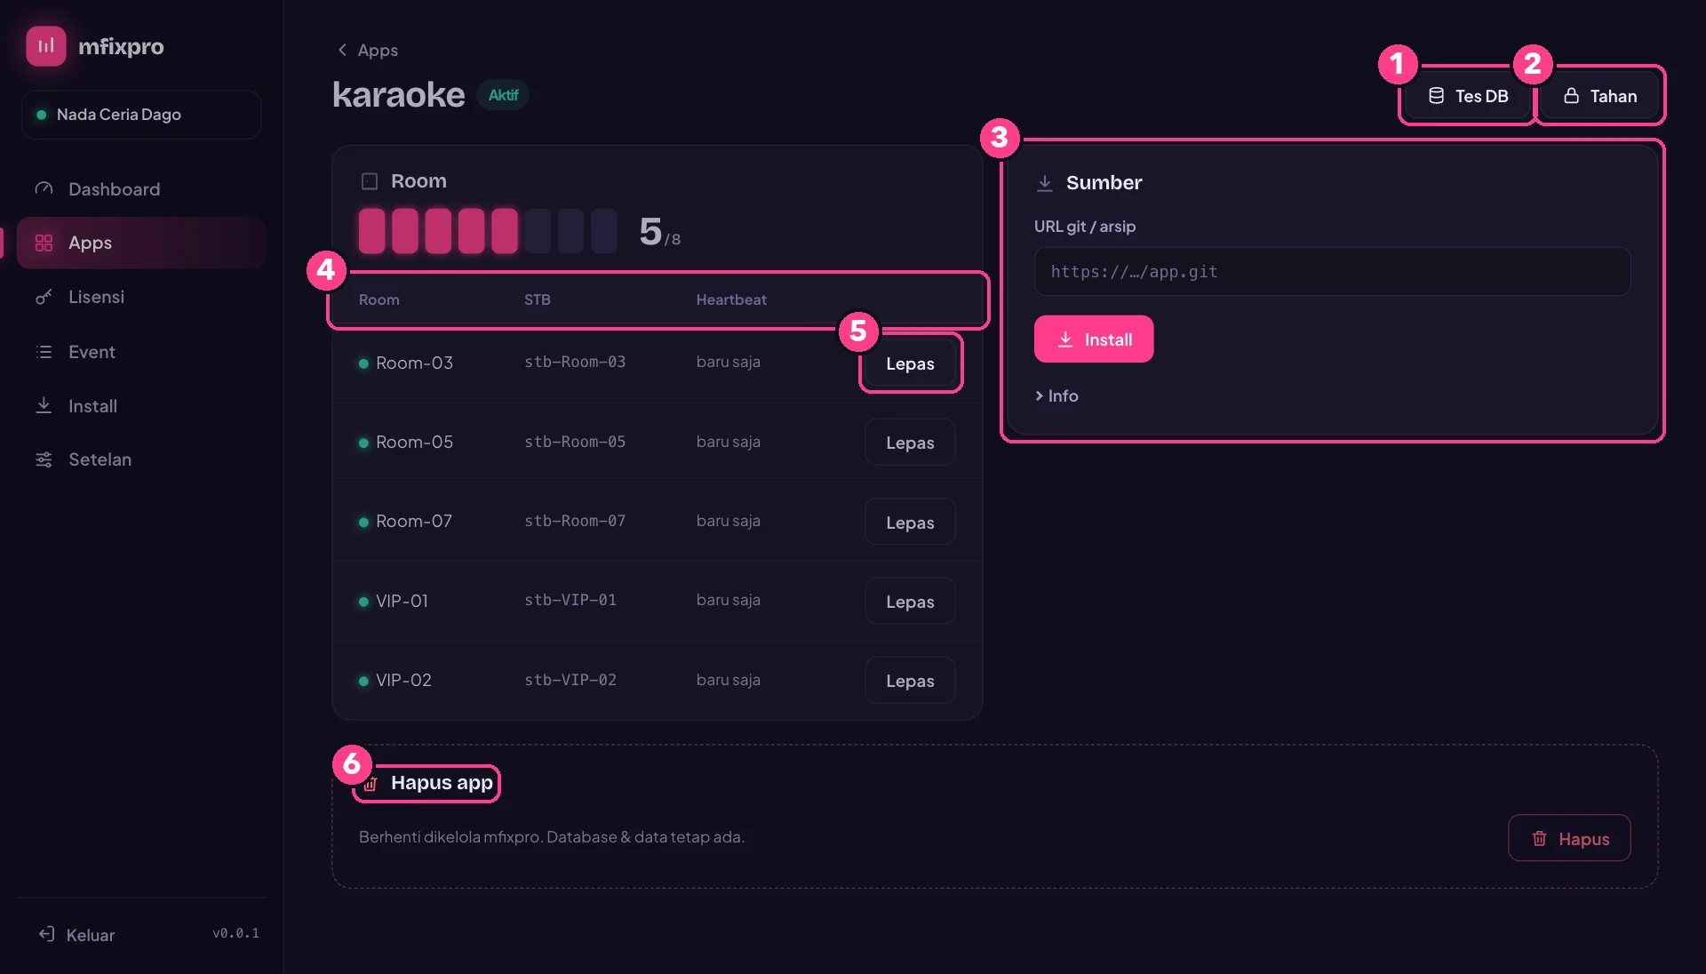
Task: Click the trash icon beside Hapus app
Action: click(x=371, y=784)
